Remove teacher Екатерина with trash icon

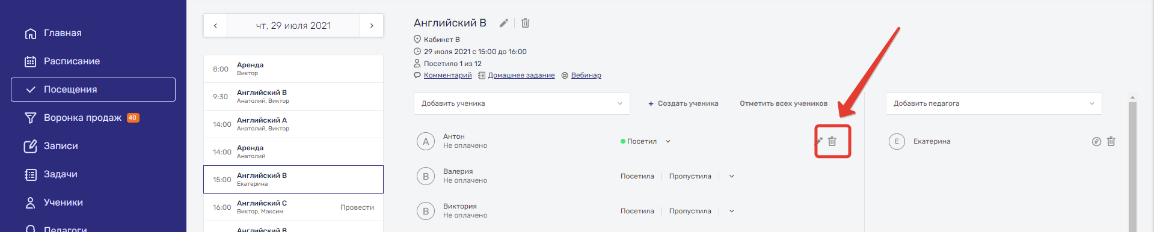pyautogui.click(x=1111, y=141)
